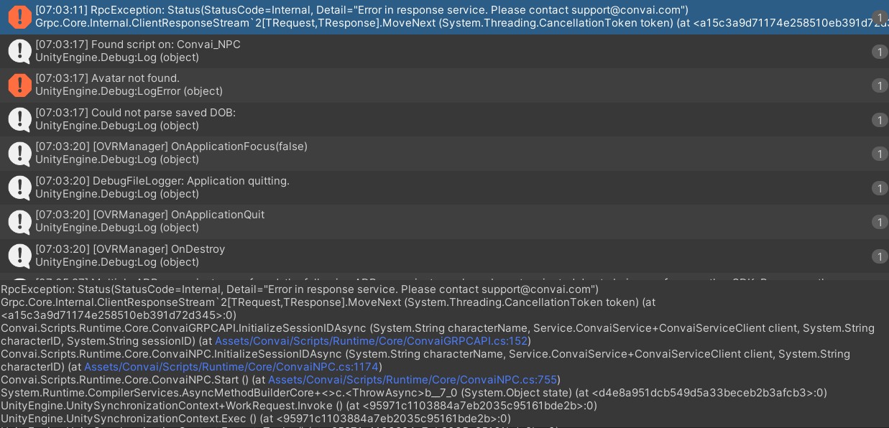Click the count badge on 'Avatar not found' row
Viewport: 889px width, 428px height.
coord(880,85)
